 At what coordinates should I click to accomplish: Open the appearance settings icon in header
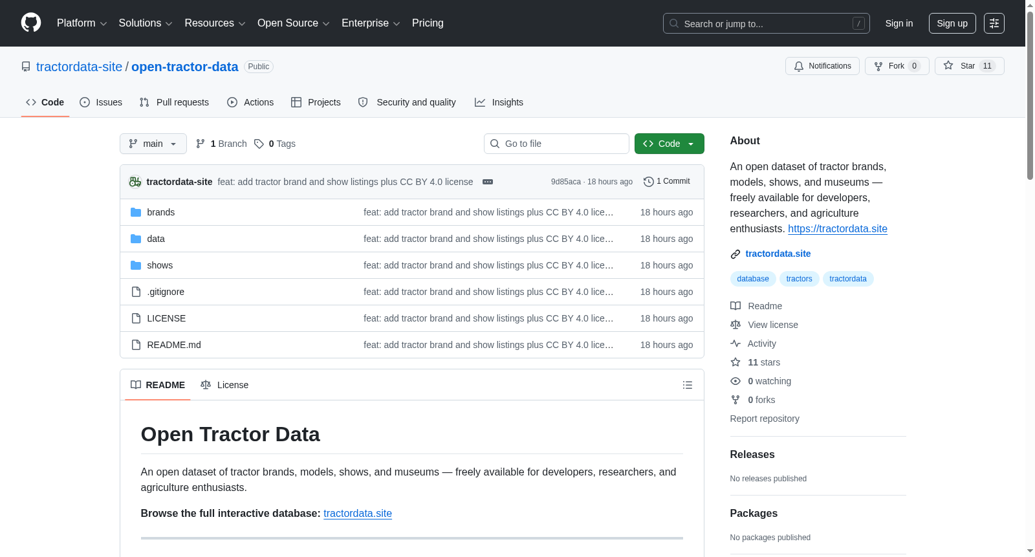(x=994, y=23)
